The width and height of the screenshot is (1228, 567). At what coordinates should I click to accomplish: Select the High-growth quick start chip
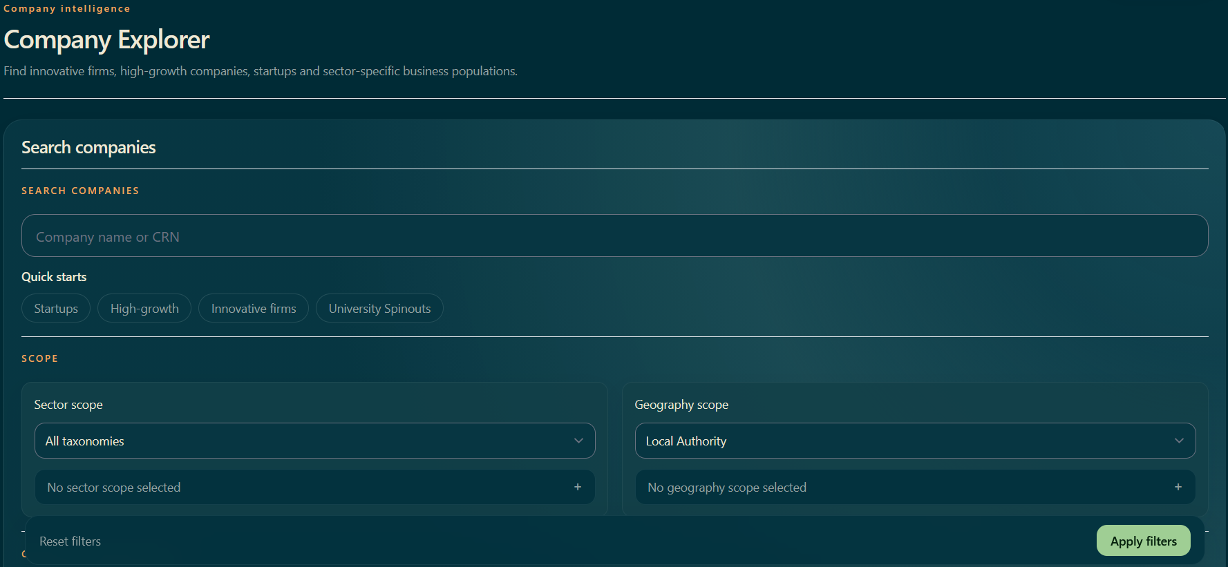pos(144,308)
